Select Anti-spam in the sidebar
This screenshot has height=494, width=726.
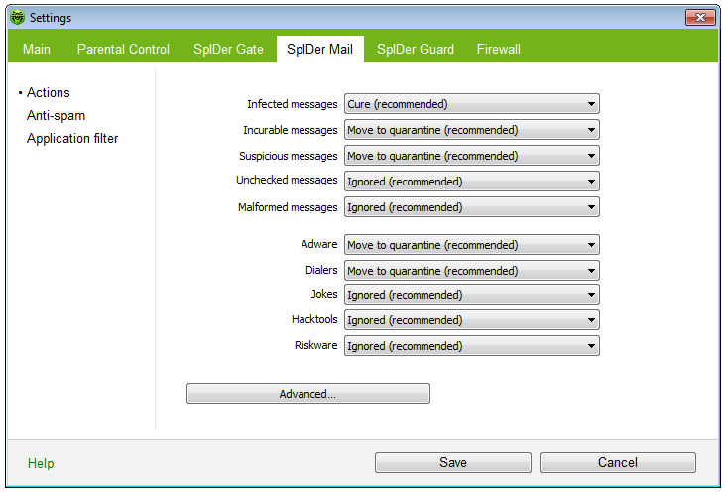56,115
